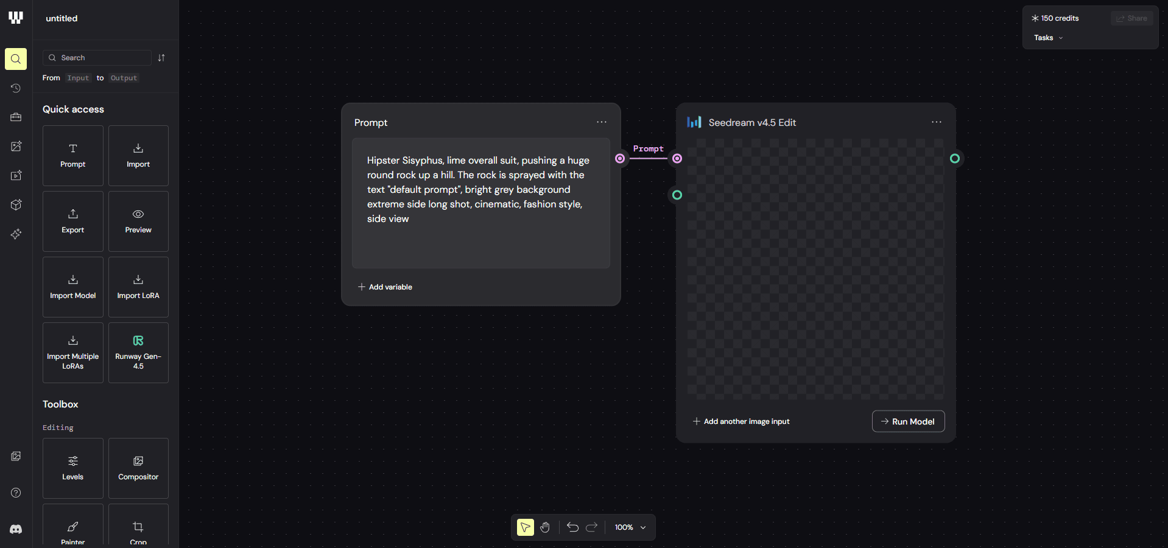The image size is (1168, 548).
Task: Open Discord icon in sidebar
Action: 16,529
